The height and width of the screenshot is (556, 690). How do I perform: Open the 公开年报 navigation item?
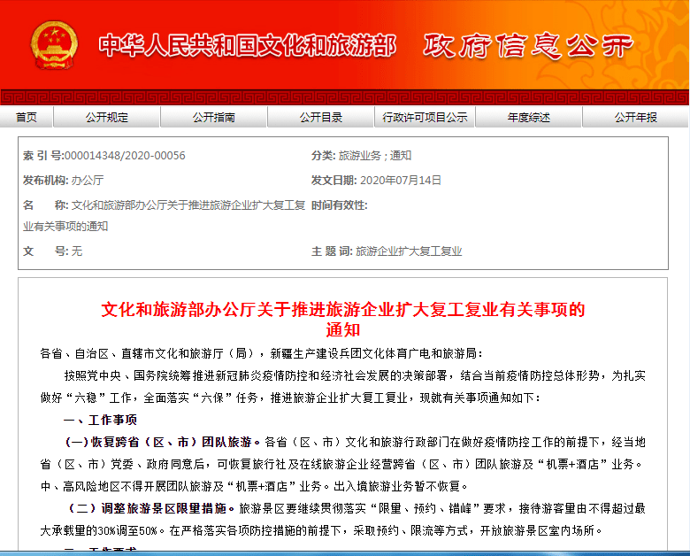(635, 117)
